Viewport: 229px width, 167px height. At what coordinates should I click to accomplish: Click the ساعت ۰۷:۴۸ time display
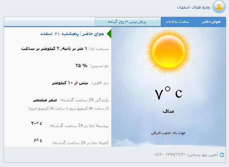coord(178,22)
